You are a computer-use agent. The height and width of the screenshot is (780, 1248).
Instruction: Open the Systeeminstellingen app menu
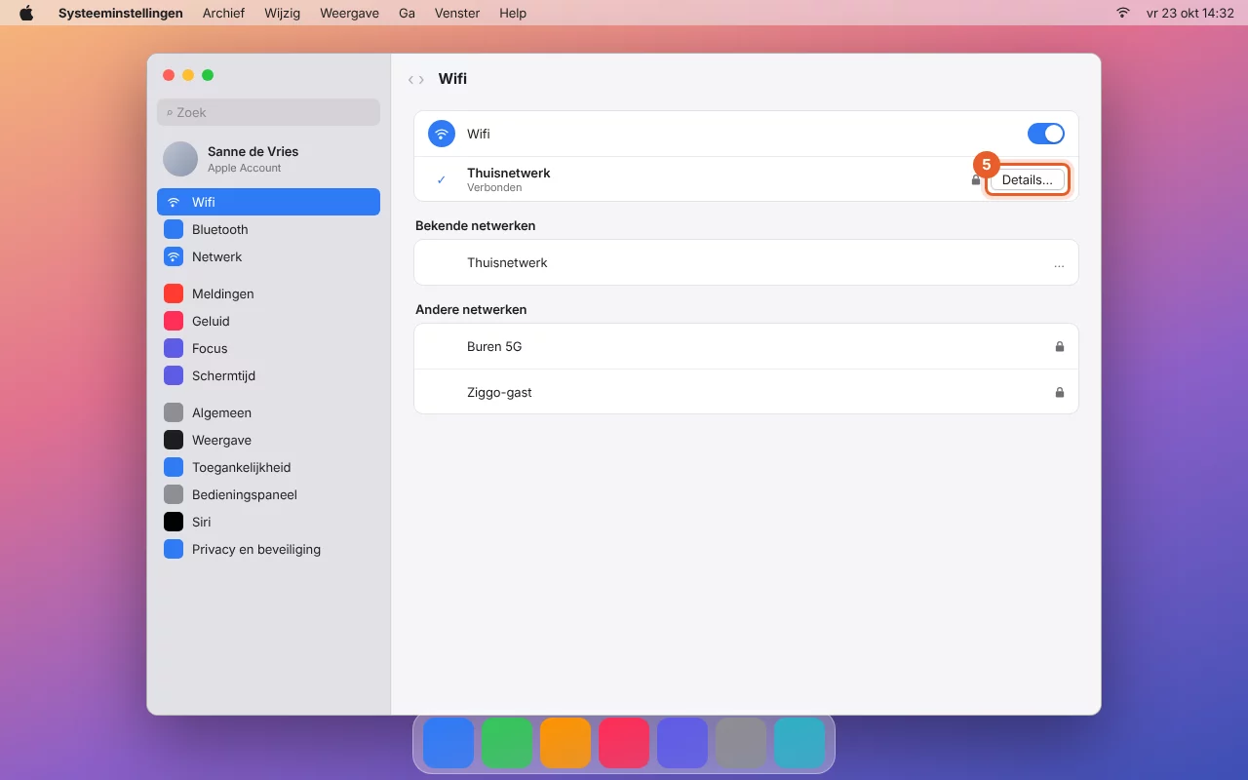[x=121, y=13]
